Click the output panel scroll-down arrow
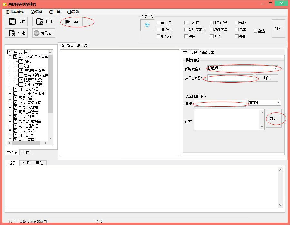 (280, 205)
